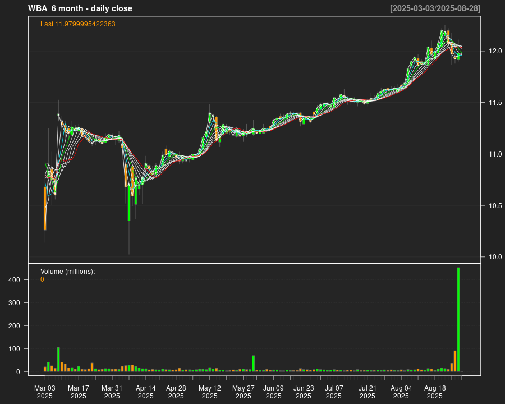The image size is (505, 404).
Task: Click the long green candlestick in early April
Action: [129, 203]
